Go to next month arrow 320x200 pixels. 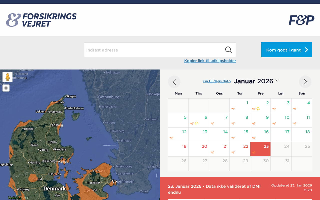pyautogui.click(x=305, y=82)
